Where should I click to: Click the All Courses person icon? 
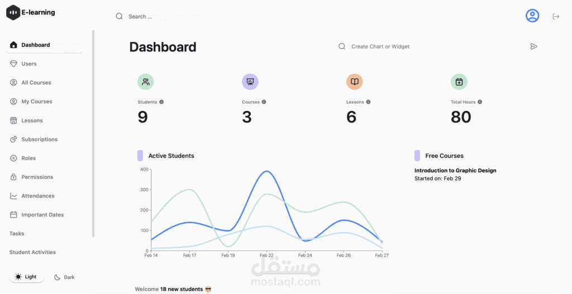(13, 83)
